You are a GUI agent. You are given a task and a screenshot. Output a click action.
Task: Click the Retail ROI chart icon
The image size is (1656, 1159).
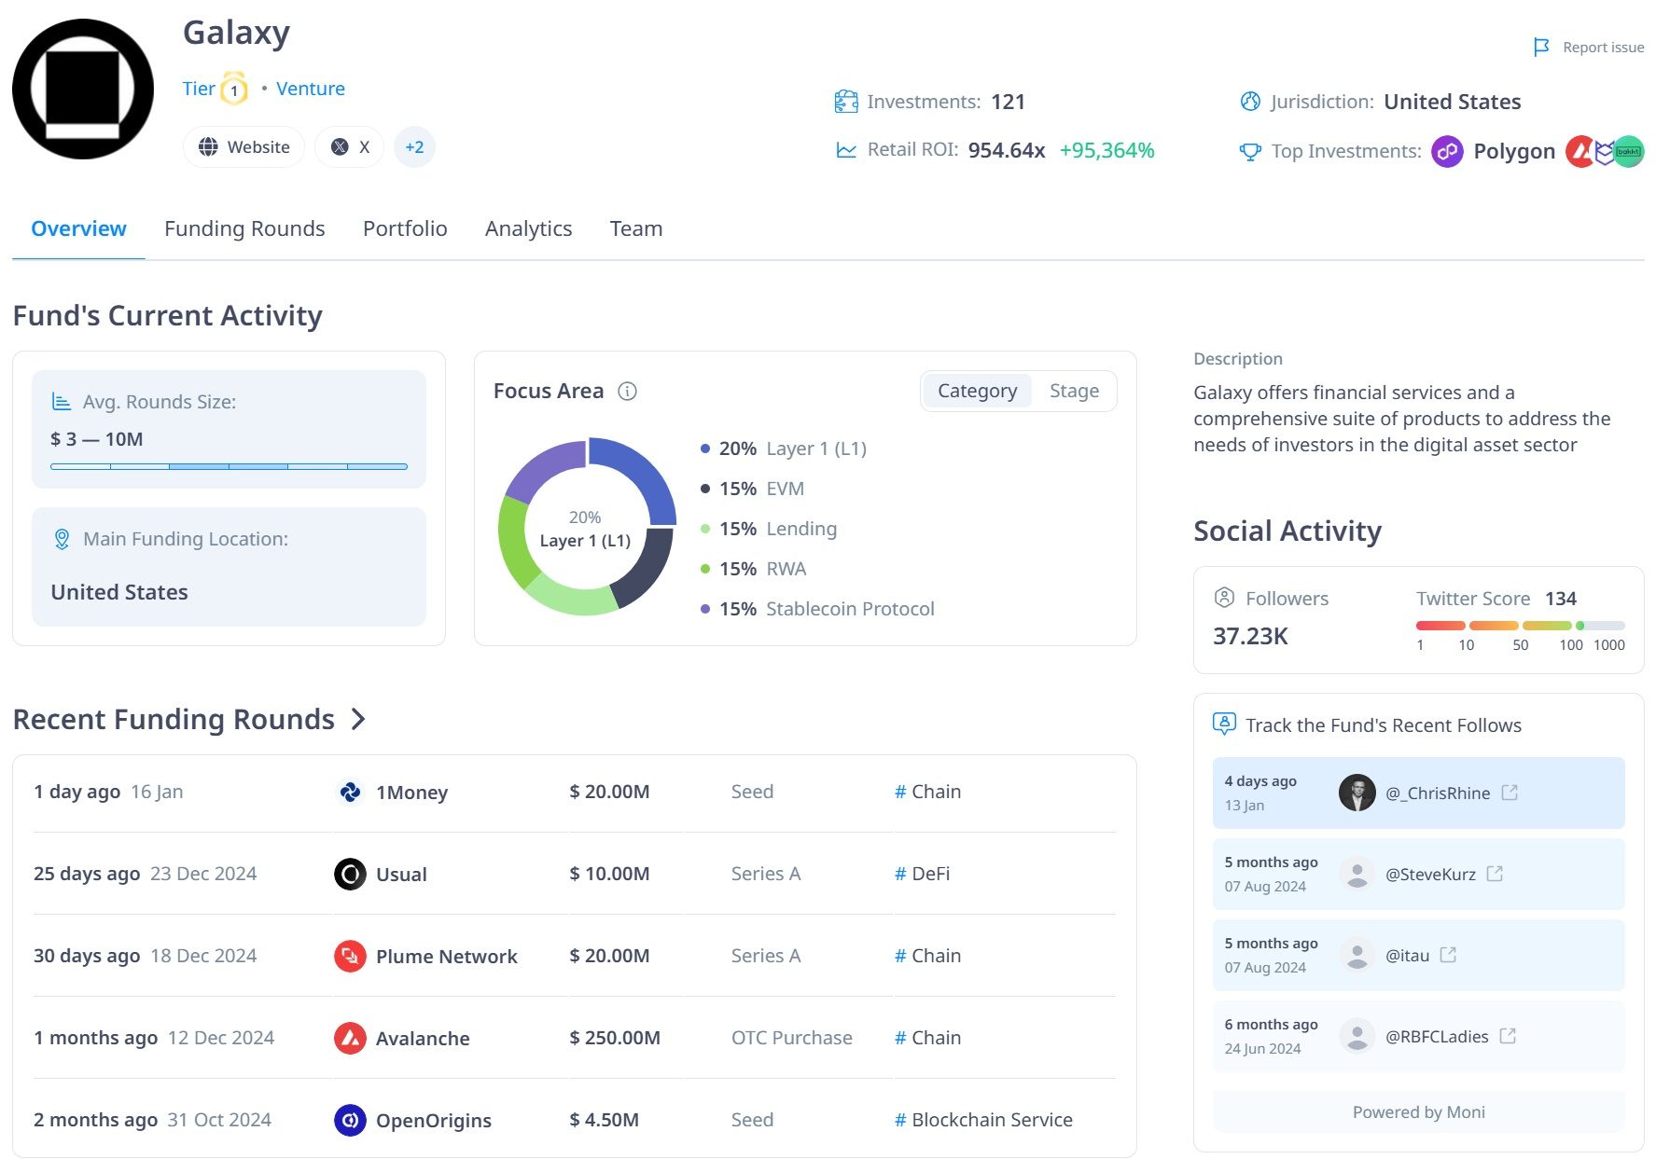click(x=846, y=150)
